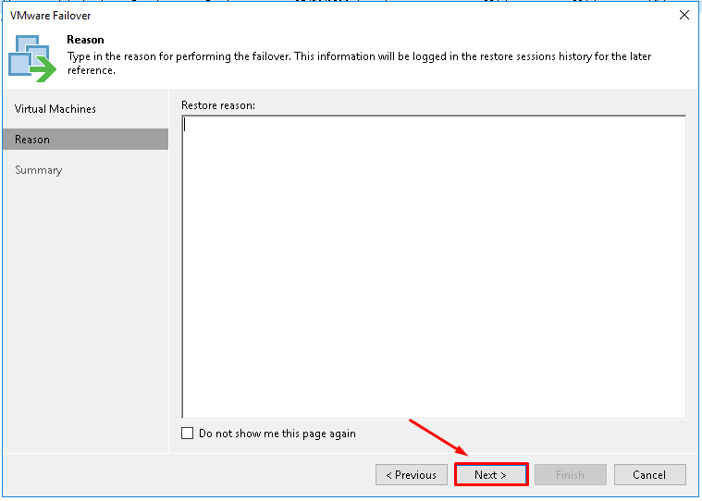Click the failover reason description text
This screenshot has width=702, height=501.
(359, 63)
